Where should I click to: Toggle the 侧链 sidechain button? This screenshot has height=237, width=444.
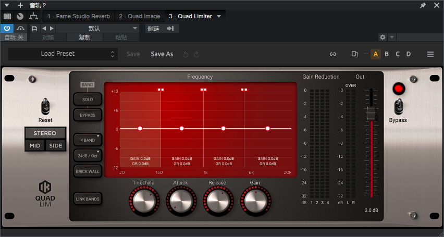154,29
